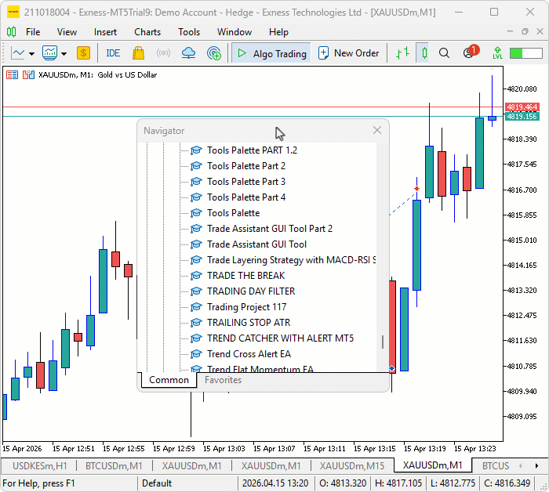Switch chart to bar chart mode
The width and height of the screenshot is (549, 492).
click(x=402, y=53)
